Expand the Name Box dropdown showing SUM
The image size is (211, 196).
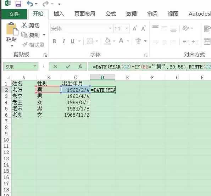tap(35, 66)
